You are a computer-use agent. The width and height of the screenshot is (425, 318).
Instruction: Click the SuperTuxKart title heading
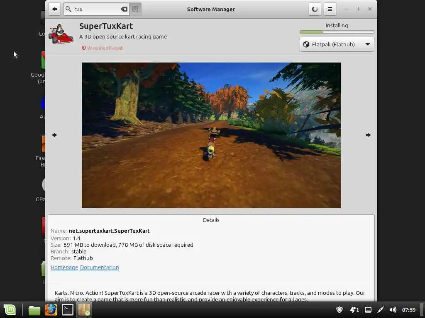[106, 26]
